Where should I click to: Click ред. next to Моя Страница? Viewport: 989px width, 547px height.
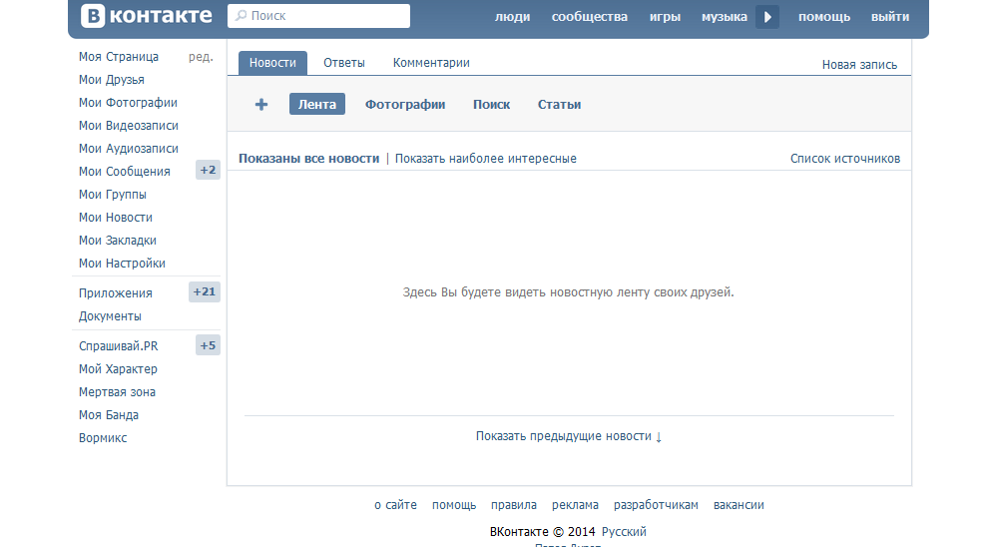pos(201,57)
